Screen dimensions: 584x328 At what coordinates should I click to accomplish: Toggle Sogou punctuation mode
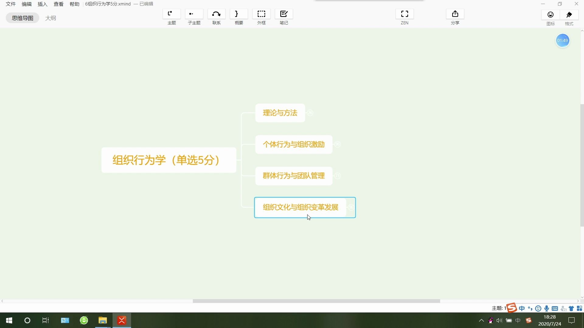pyautogui.click(x=530, y=309)
